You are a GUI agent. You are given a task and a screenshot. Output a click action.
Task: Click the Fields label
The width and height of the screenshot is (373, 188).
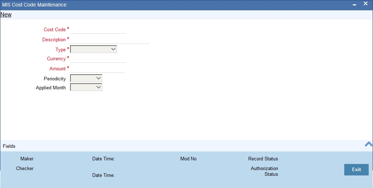click(9, 146)
